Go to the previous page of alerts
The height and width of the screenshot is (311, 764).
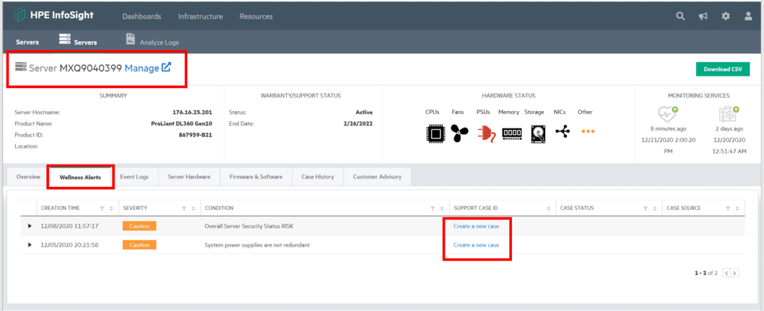pyautogui.click(x=727, y=273)
